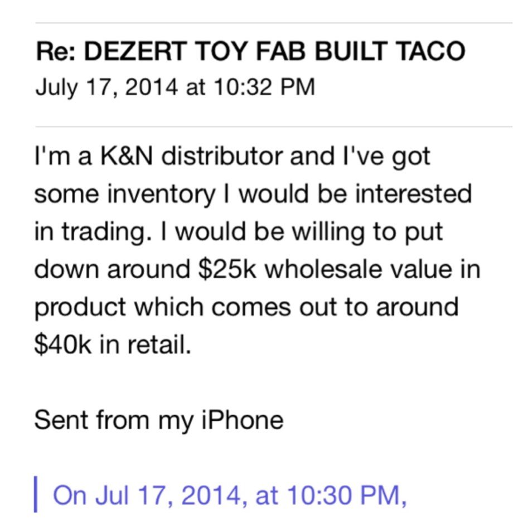This screenshot has height=523, width=523.
Task: Tap the word "iPhone" in the signature
Action: tap(243, 420)
